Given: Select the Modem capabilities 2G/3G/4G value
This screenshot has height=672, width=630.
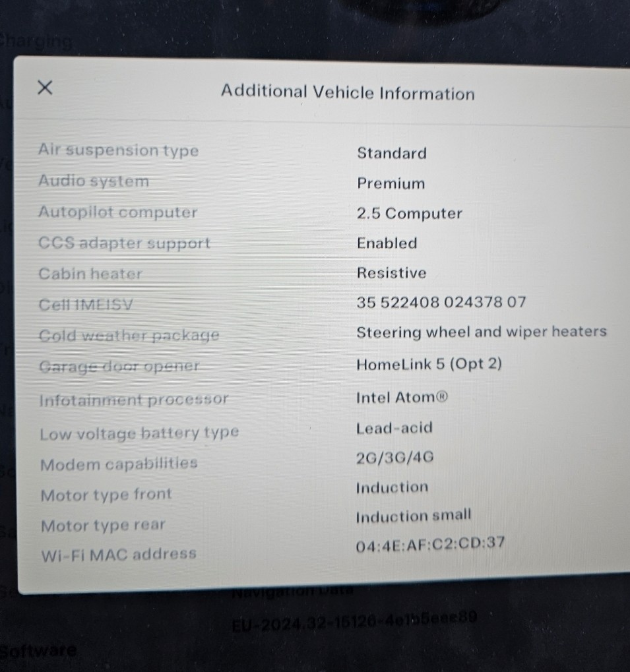Looking at the screenshot, I should (394, 458).
